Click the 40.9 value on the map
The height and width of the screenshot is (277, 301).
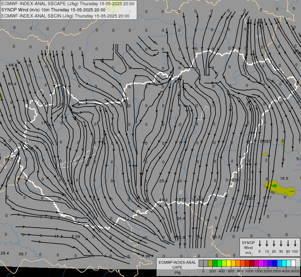pos(13,65)
